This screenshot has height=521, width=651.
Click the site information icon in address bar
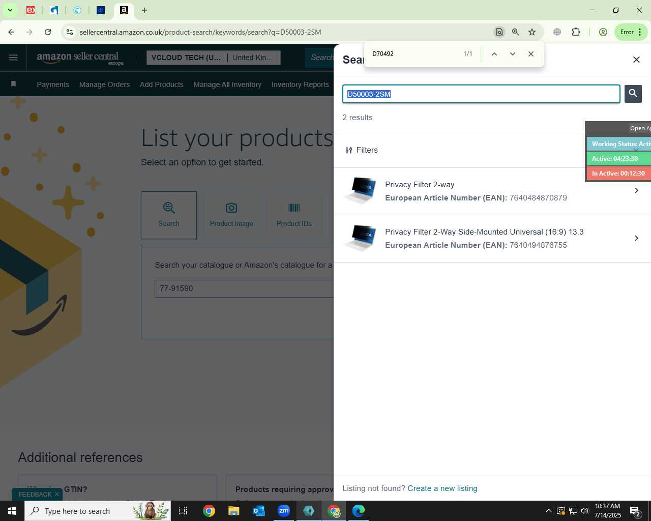[70, 32]
